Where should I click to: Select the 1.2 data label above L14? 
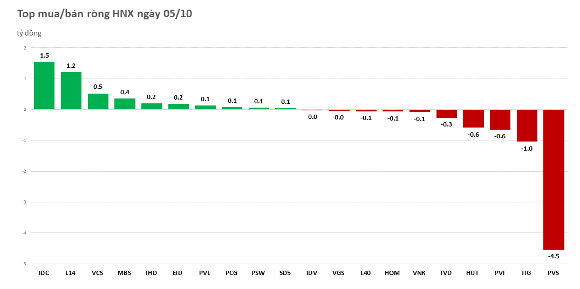(x=71, y=66)
